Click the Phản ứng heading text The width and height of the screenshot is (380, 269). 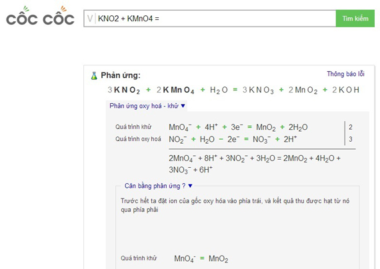tap(121, 75)
